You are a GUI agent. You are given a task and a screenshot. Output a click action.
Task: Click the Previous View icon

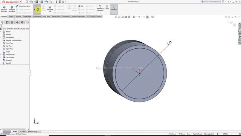[122, 17]
